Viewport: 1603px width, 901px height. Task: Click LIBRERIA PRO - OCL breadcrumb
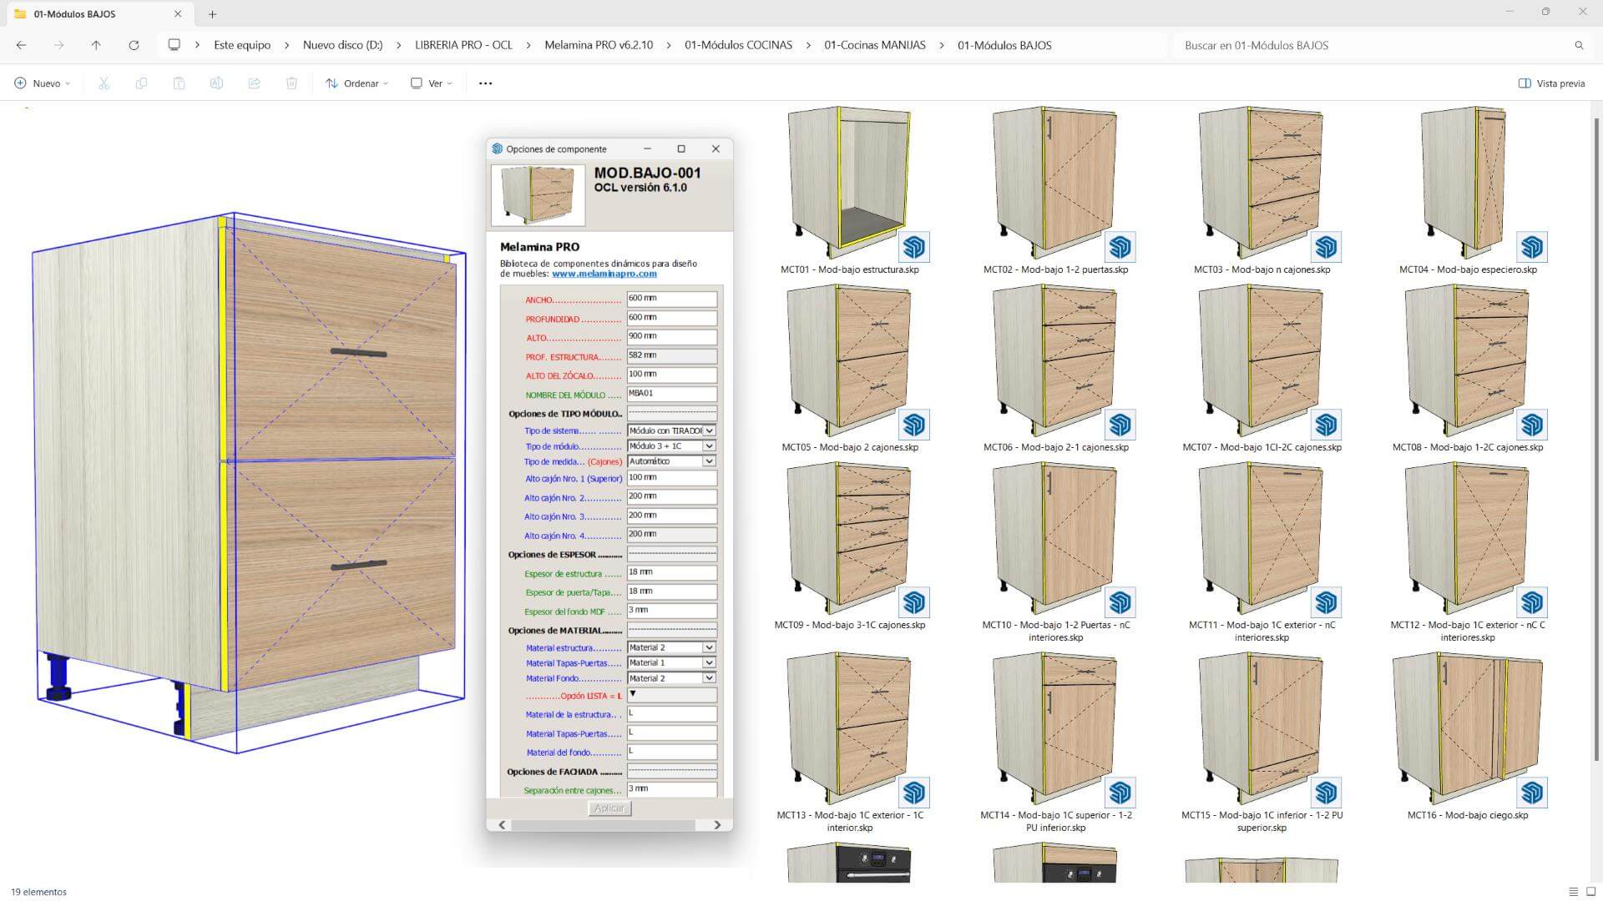[x=463, y=45]
